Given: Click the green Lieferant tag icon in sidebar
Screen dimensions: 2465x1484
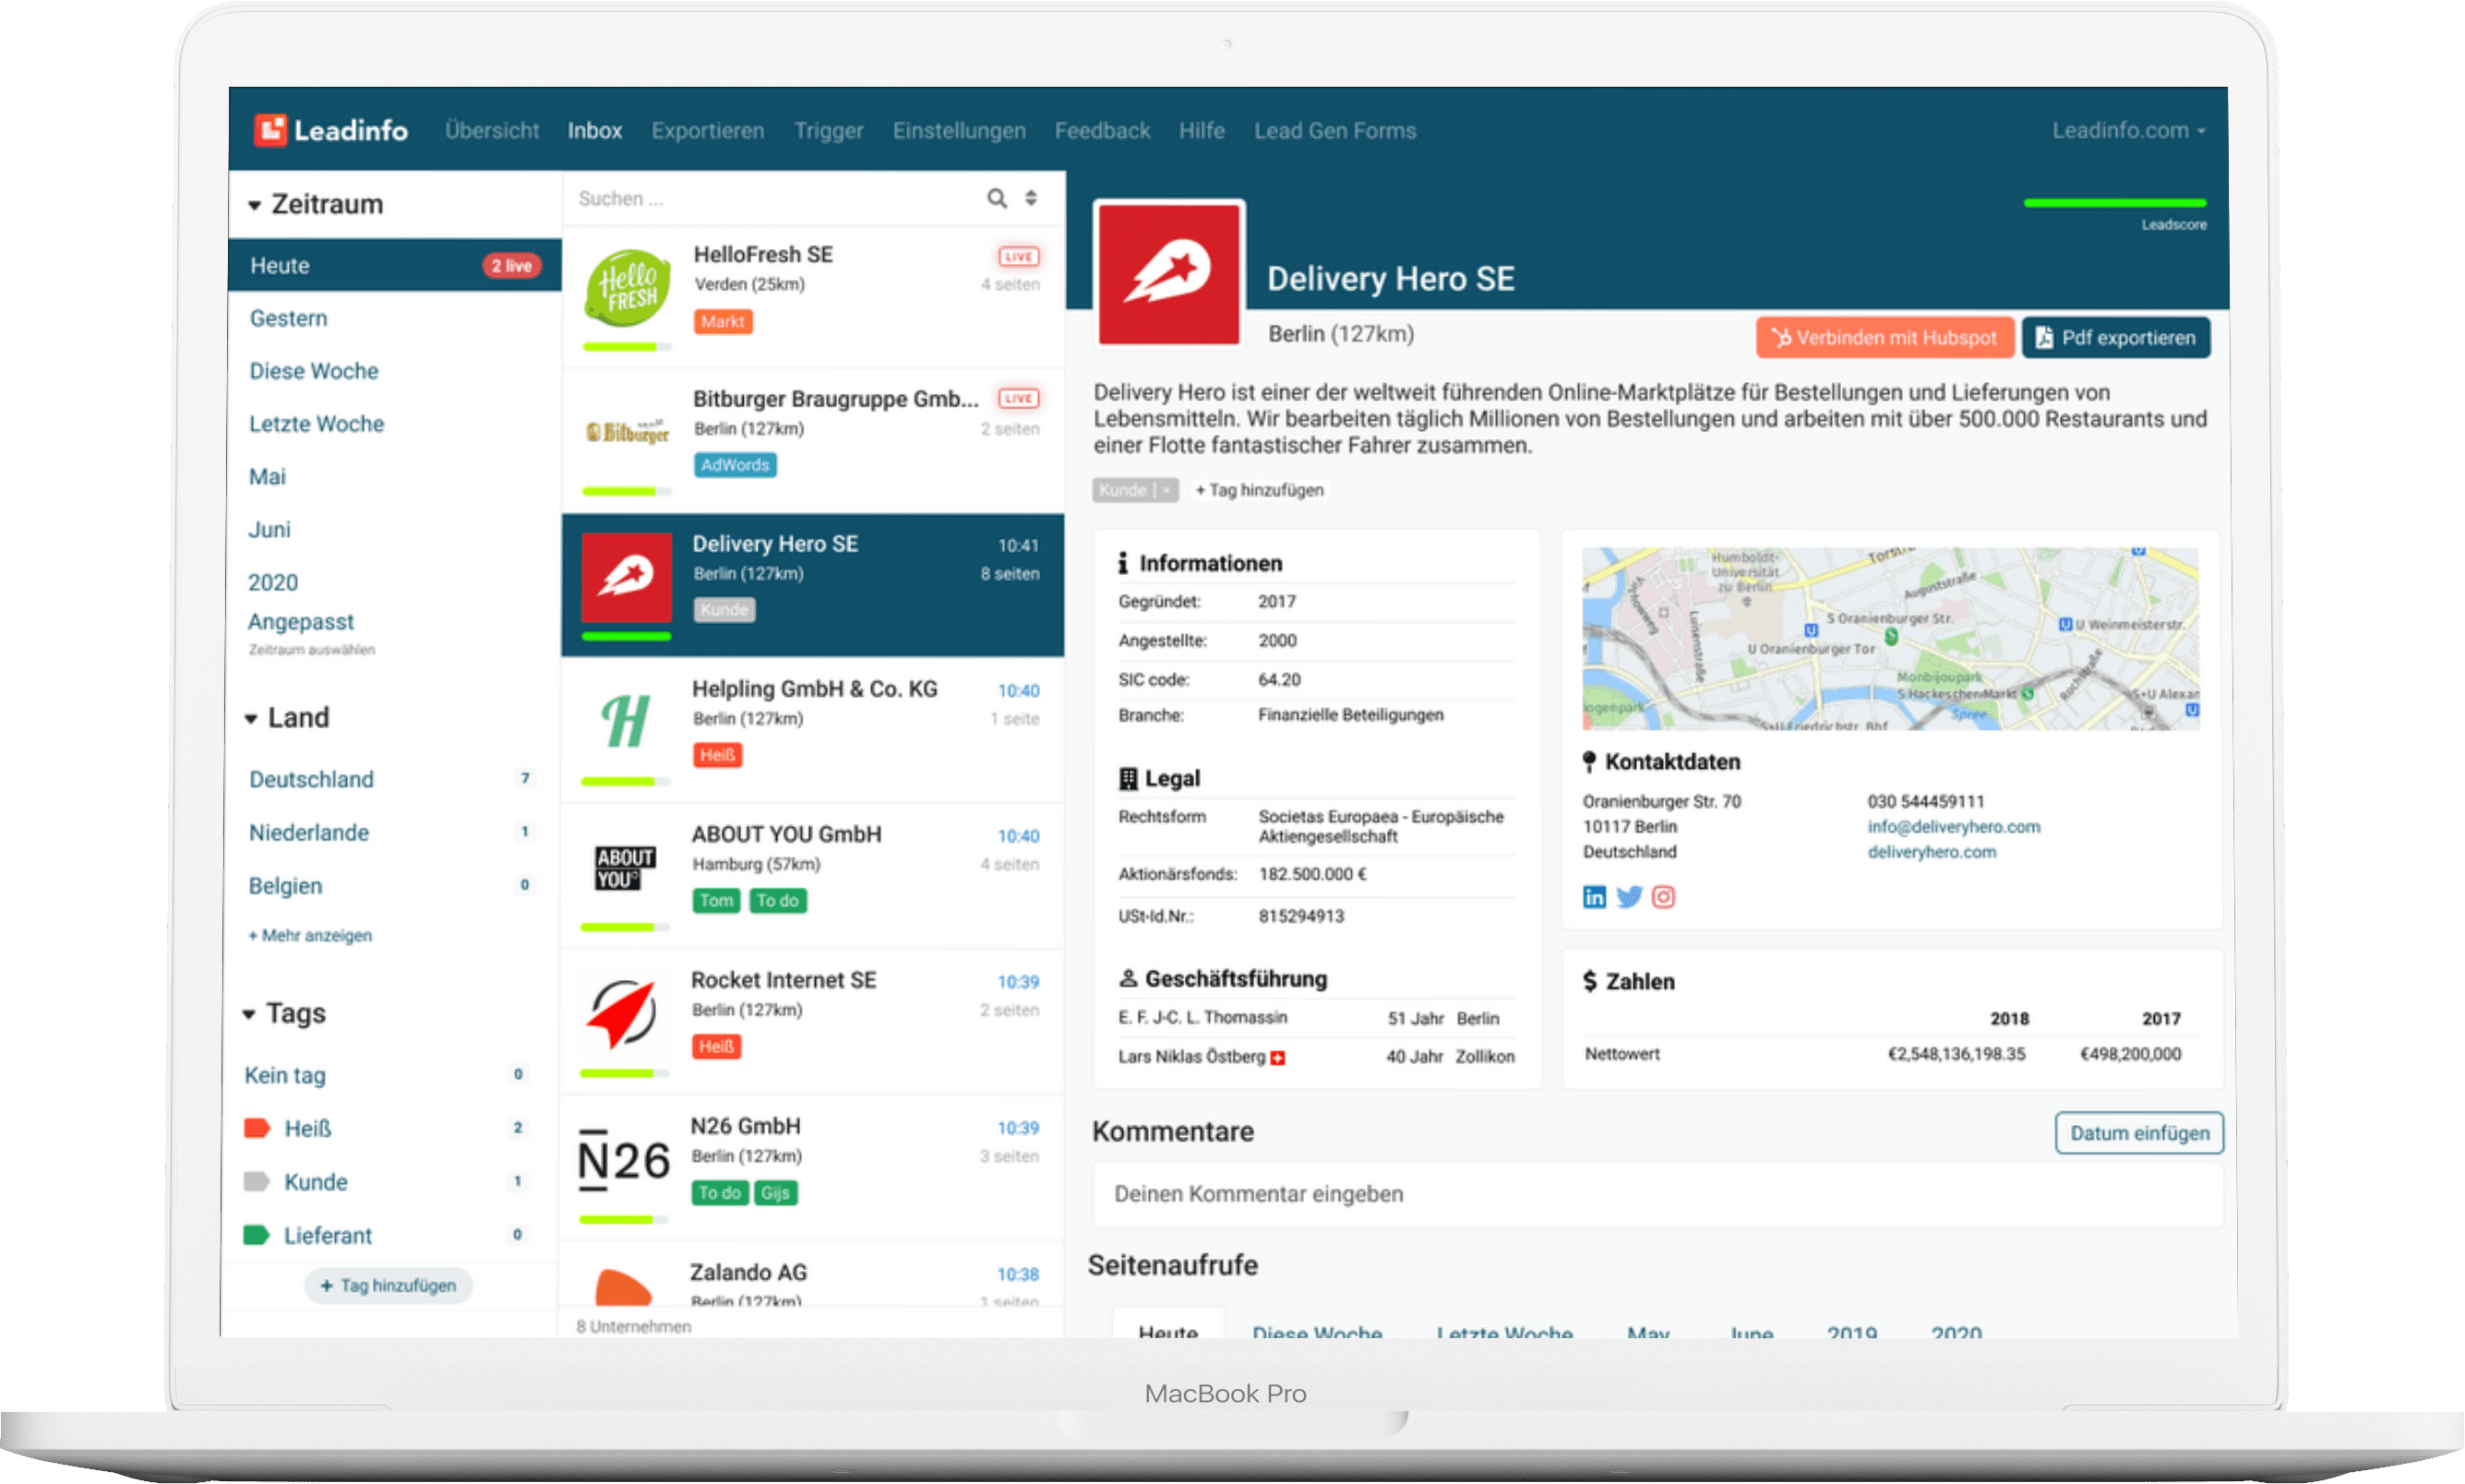Looking at the screenshot, I should [257, 1234].
